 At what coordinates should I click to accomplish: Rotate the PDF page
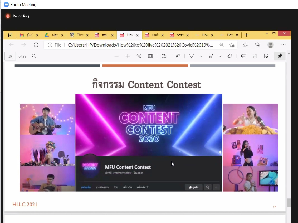(139, 56)
